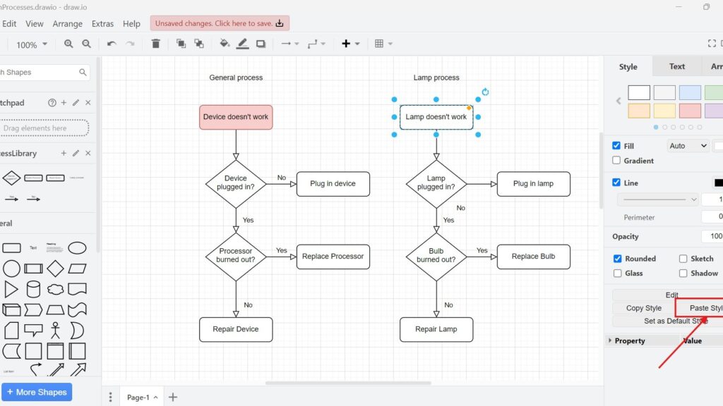Select the Line Color pencil icon
The width and height of the screenshot is (723, 406).
242,43
